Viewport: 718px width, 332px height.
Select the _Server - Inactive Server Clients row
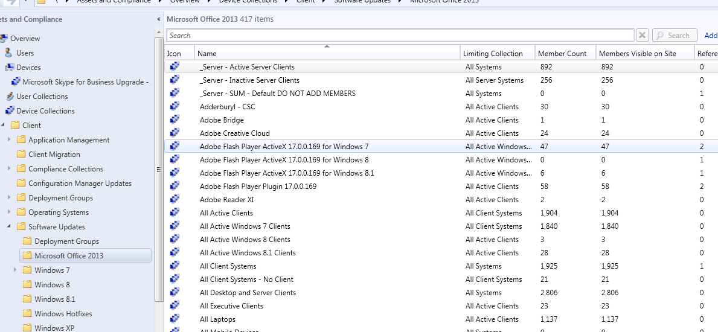(441, 80)
